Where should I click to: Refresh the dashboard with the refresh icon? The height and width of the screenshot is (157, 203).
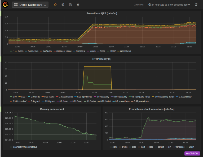pos(196,5)
